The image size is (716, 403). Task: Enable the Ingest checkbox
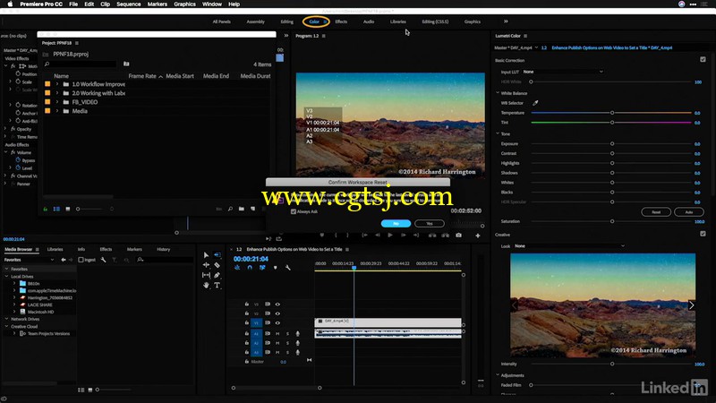pyautogui.click(x=81, y=260)
